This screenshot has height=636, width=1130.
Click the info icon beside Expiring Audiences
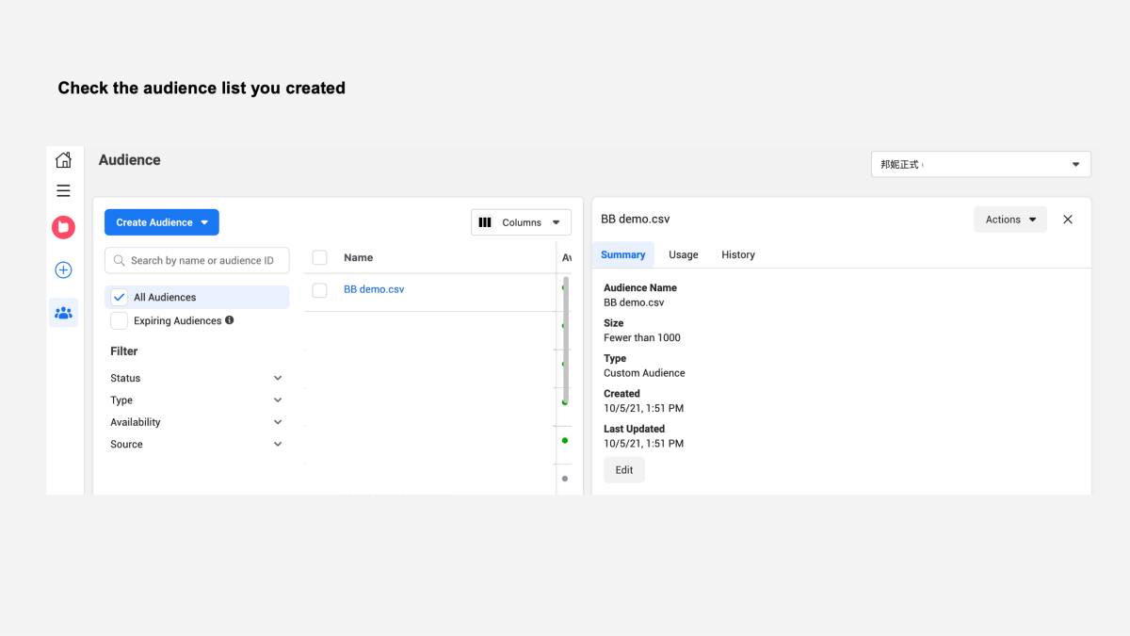click(x=230, y=320)
